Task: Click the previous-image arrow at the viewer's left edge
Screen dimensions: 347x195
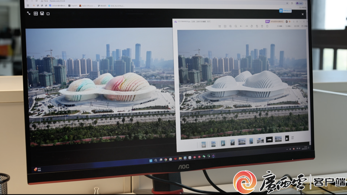Action: pyautogui.click(x=30, y=86)
